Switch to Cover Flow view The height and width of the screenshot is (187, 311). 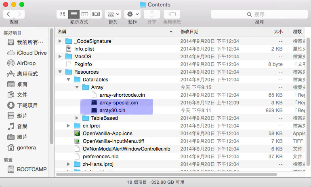tap(96, 14)
